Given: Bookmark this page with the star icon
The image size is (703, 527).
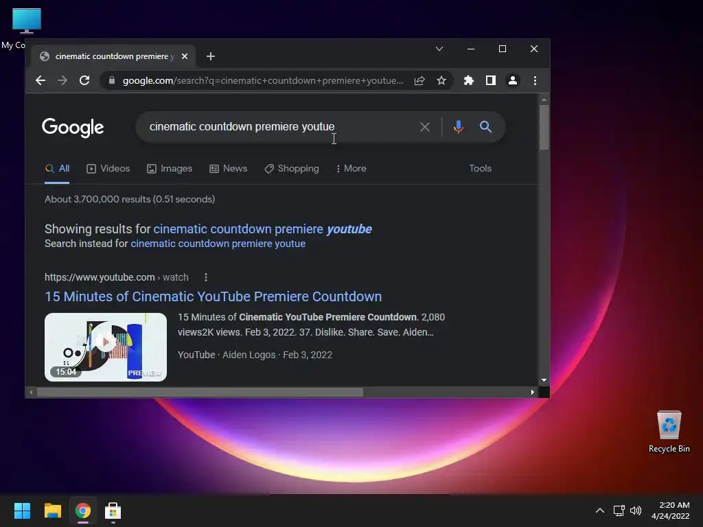Looking at the screenshot, I should click(441, 81).
